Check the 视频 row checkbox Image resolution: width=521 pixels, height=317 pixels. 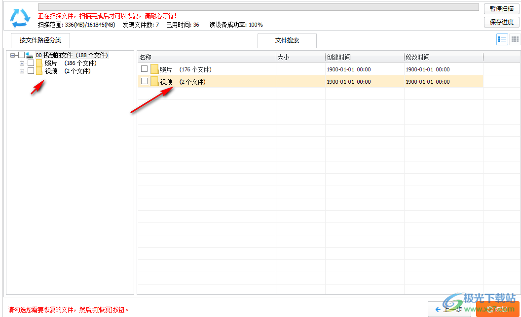coord(144,81)
